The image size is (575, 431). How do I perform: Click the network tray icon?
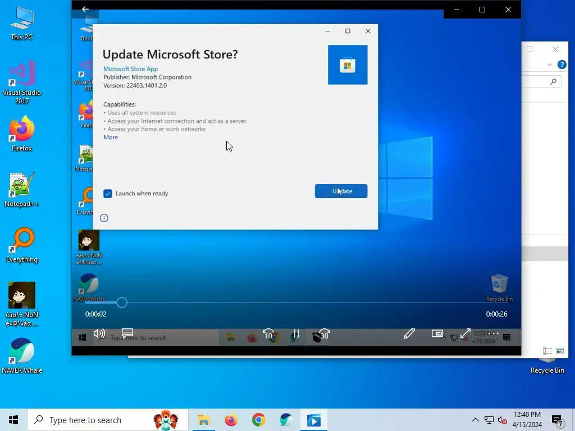tap(489, 420)
